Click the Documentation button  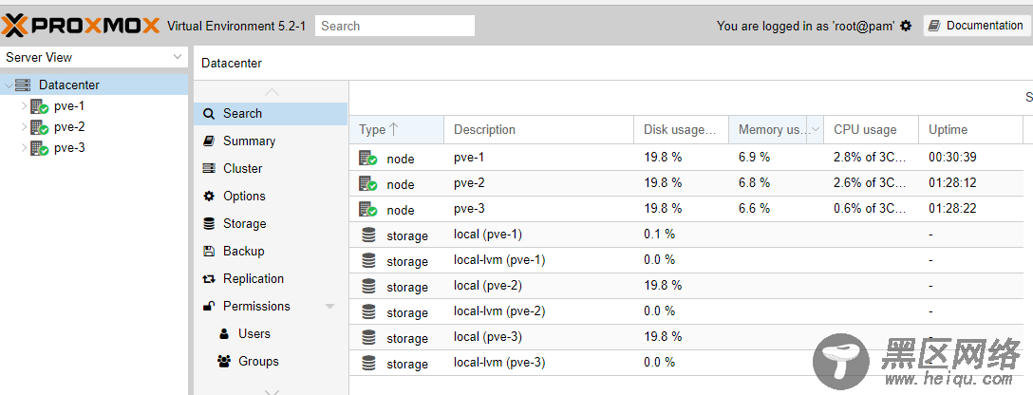pyautogui.click(x=976, y=26)
